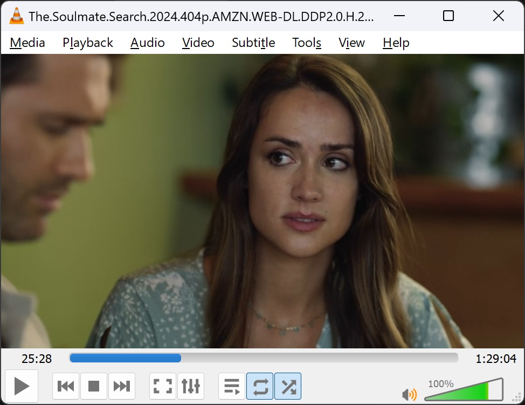Screen dimensions: 525x405
Task: Open the Playback menu
Action: tap(88, 43)
